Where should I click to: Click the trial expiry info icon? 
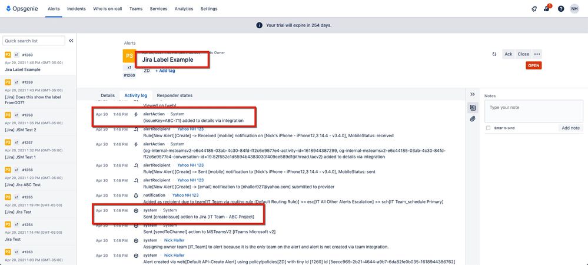point(259,25)
